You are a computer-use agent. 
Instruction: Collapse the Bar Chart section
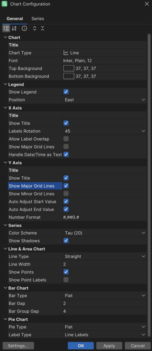coord(5,288)
